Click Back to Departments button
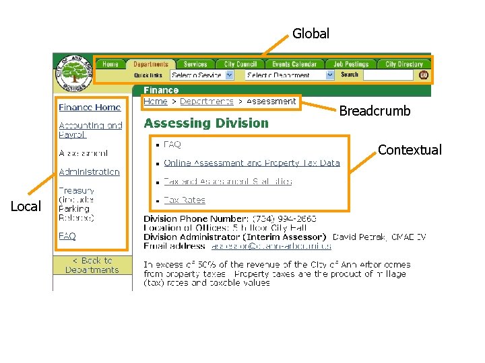This screenshot has height=363, width=485. tap(92, 265)
